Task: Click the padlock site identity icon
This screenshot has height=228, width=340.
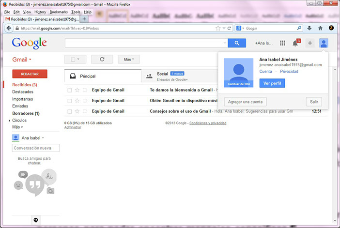Action: pos(17,29)
